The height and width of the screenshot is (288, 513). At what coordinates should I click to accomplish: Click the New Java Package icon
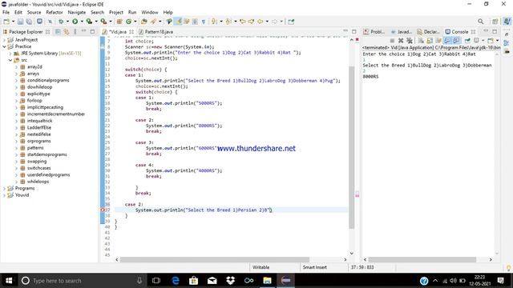tap(119, 22)
